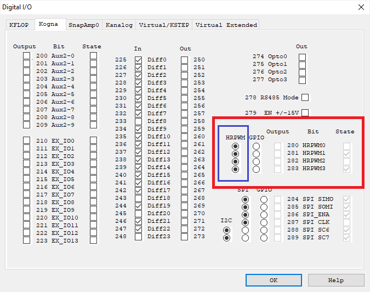This screenshot has width=370, height=292.
Task: Toggle State checkbox for 210 EX_IO0
Action: point(94,141)
